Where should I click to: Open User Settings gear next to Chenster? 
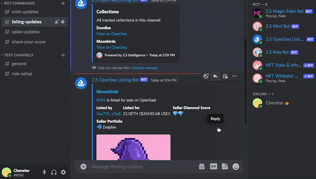point(63,172)
